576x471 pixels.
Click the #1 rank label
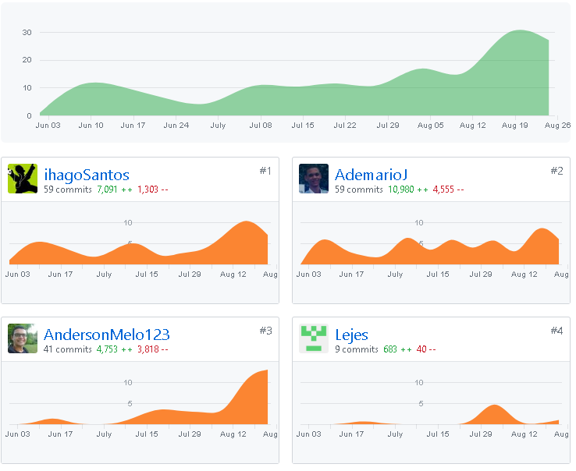click(265, 171)
